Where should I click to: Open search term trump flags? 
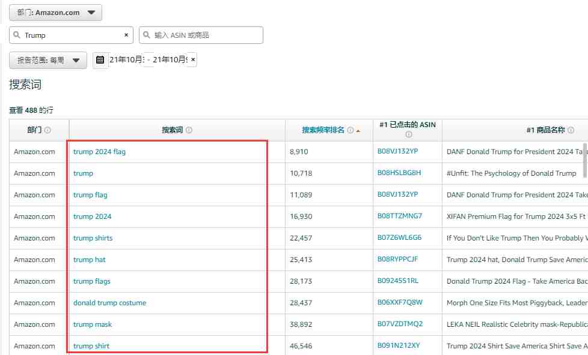pyautogui.click(x=92, y=281)
